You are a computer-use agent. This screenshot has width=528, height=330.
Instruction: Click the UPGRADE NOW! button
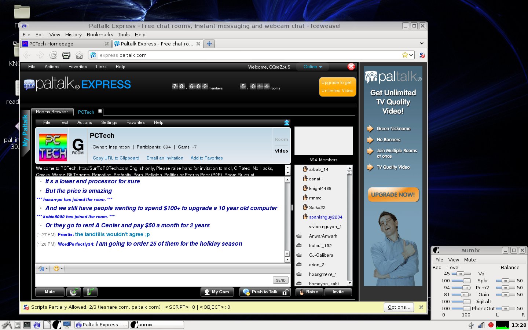pos(393,195)
